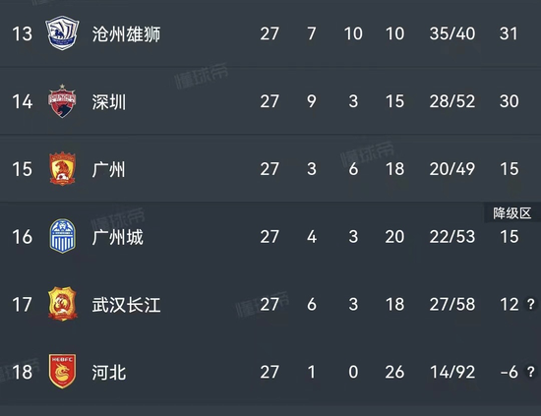Open team page for 沧州雄狮
Viewport: 541px width, 416px height.
pos(126,33)
